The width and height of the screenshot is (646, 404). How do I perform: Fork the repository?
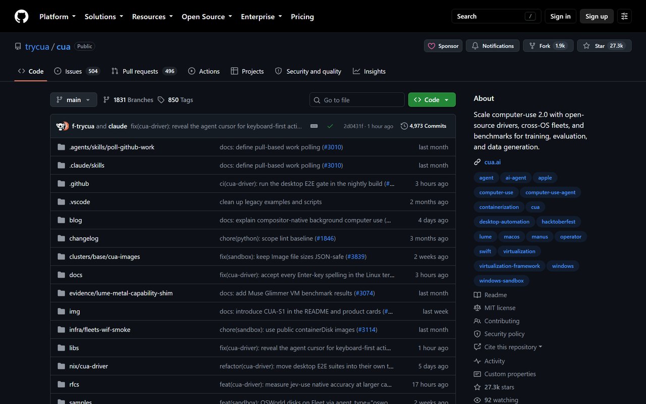(x=548, y=46)
